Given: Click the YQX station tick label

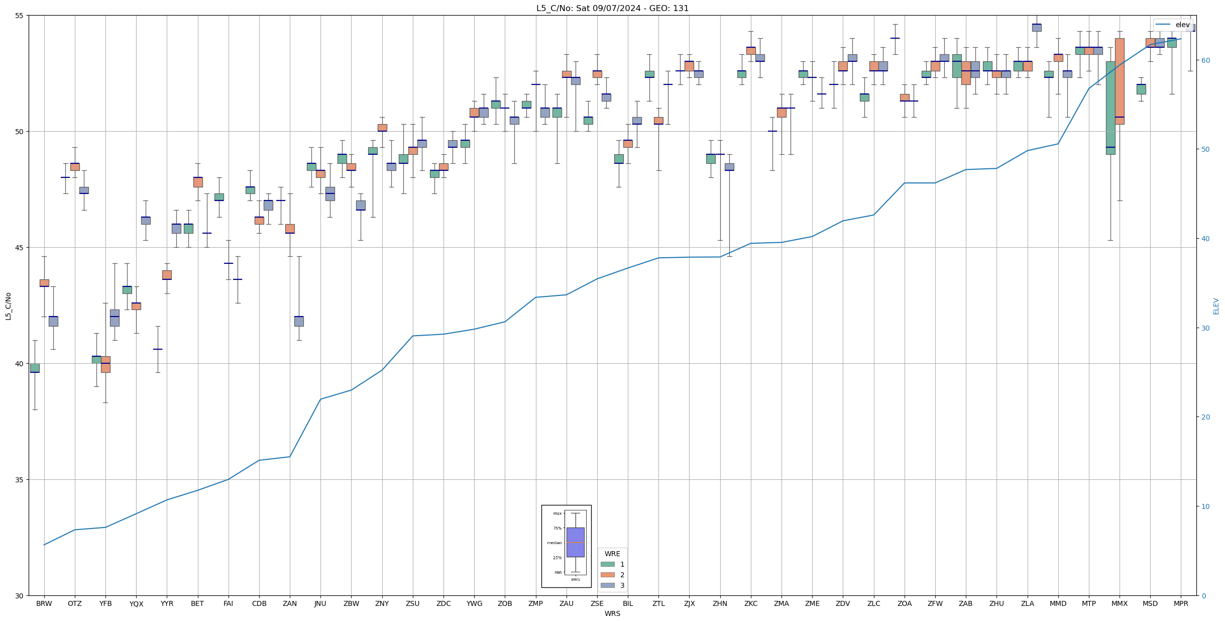Looking at the screenshot, I should (136, 604).
